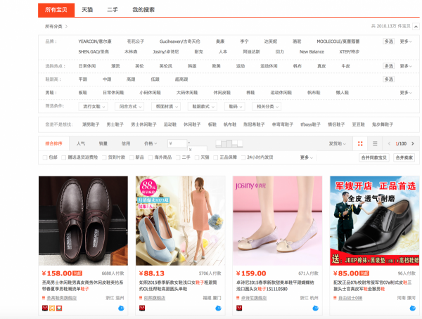Tick the 二手 checkbox in filter row
422x319 pixels.
click(x=178, y=157)
